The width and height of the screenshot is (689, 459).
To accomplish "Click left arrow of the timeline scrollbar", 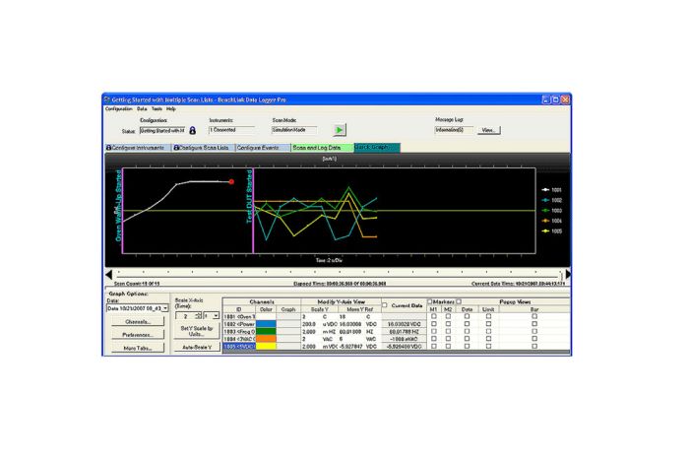I will (108, 275).
